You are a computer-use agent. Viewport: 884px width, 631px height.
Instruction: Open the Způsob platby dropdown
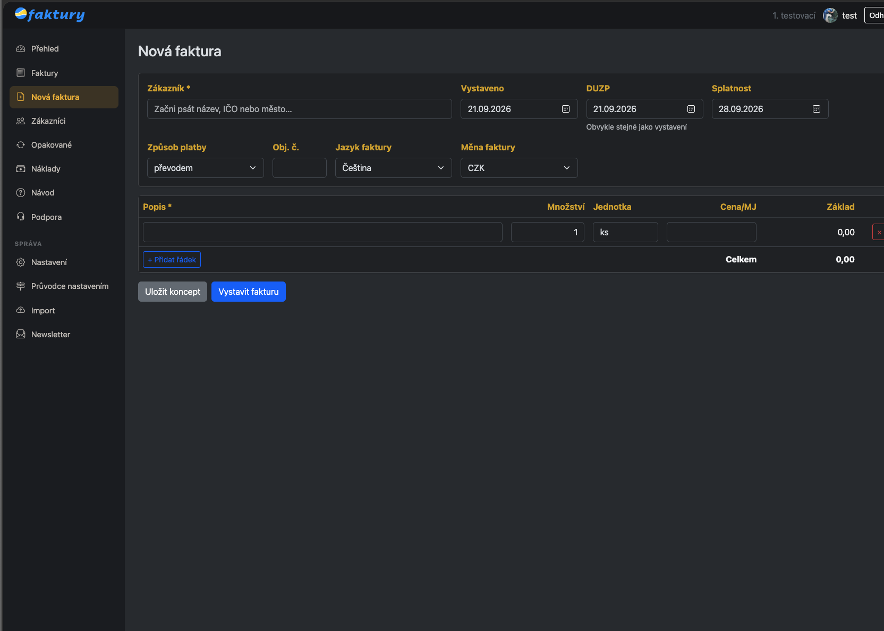coord(206,168)
